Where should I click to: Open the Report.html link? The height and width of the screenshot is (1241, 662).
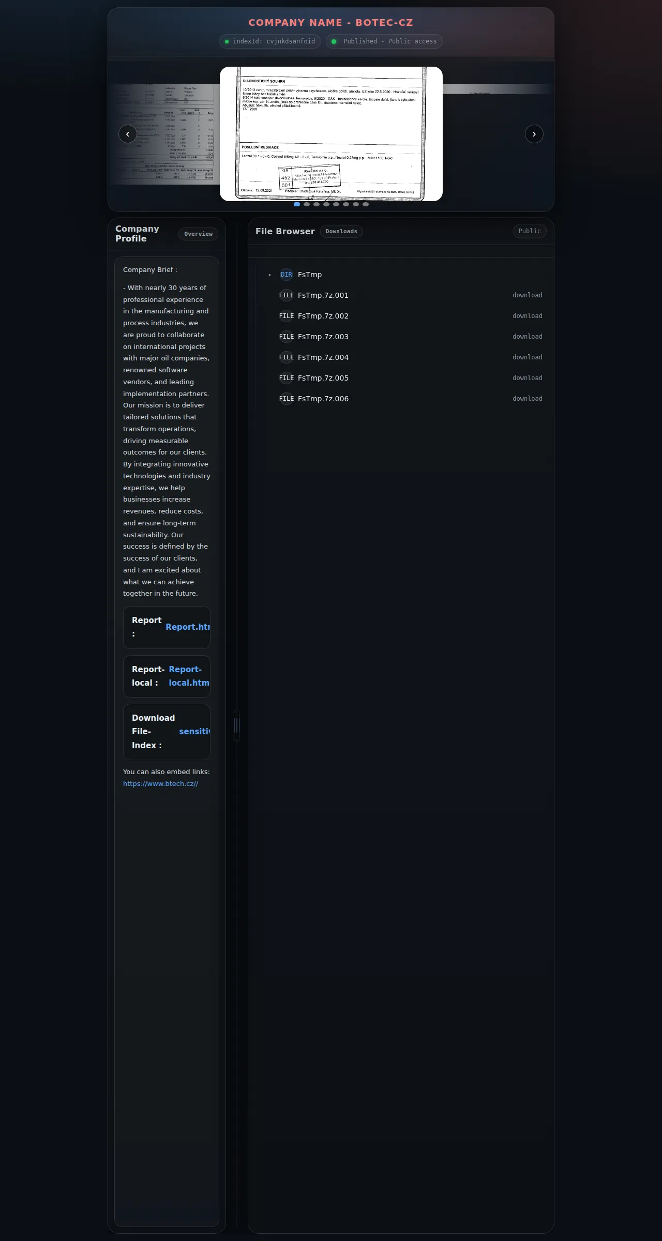pos(188,627)
